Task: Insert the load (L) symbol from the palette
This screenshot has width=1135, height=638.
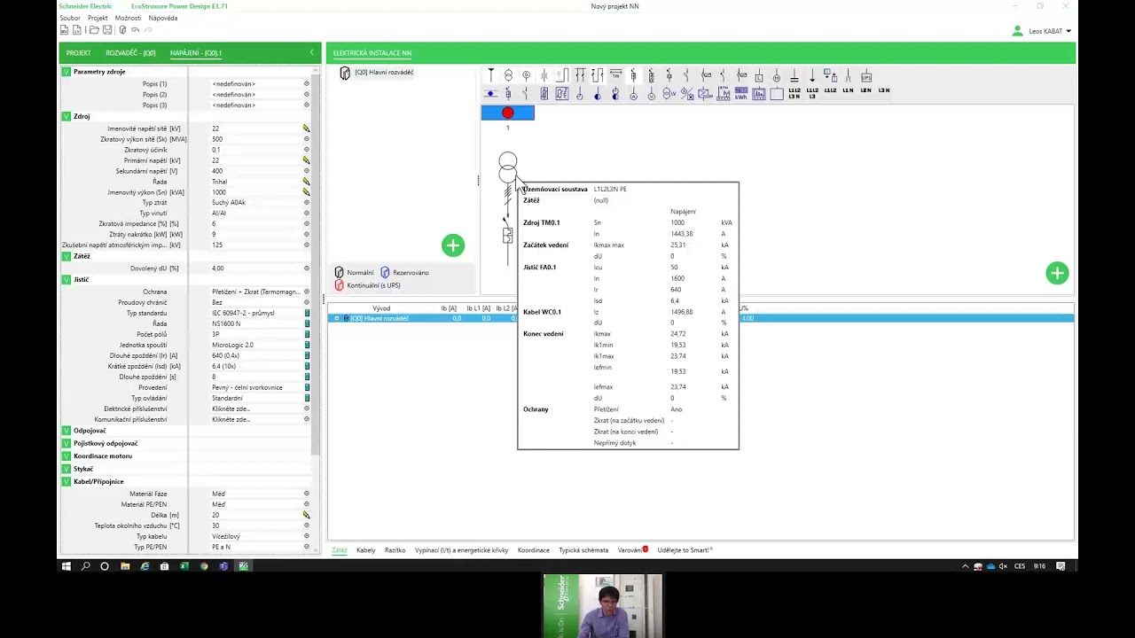Action: coord(759,76)
